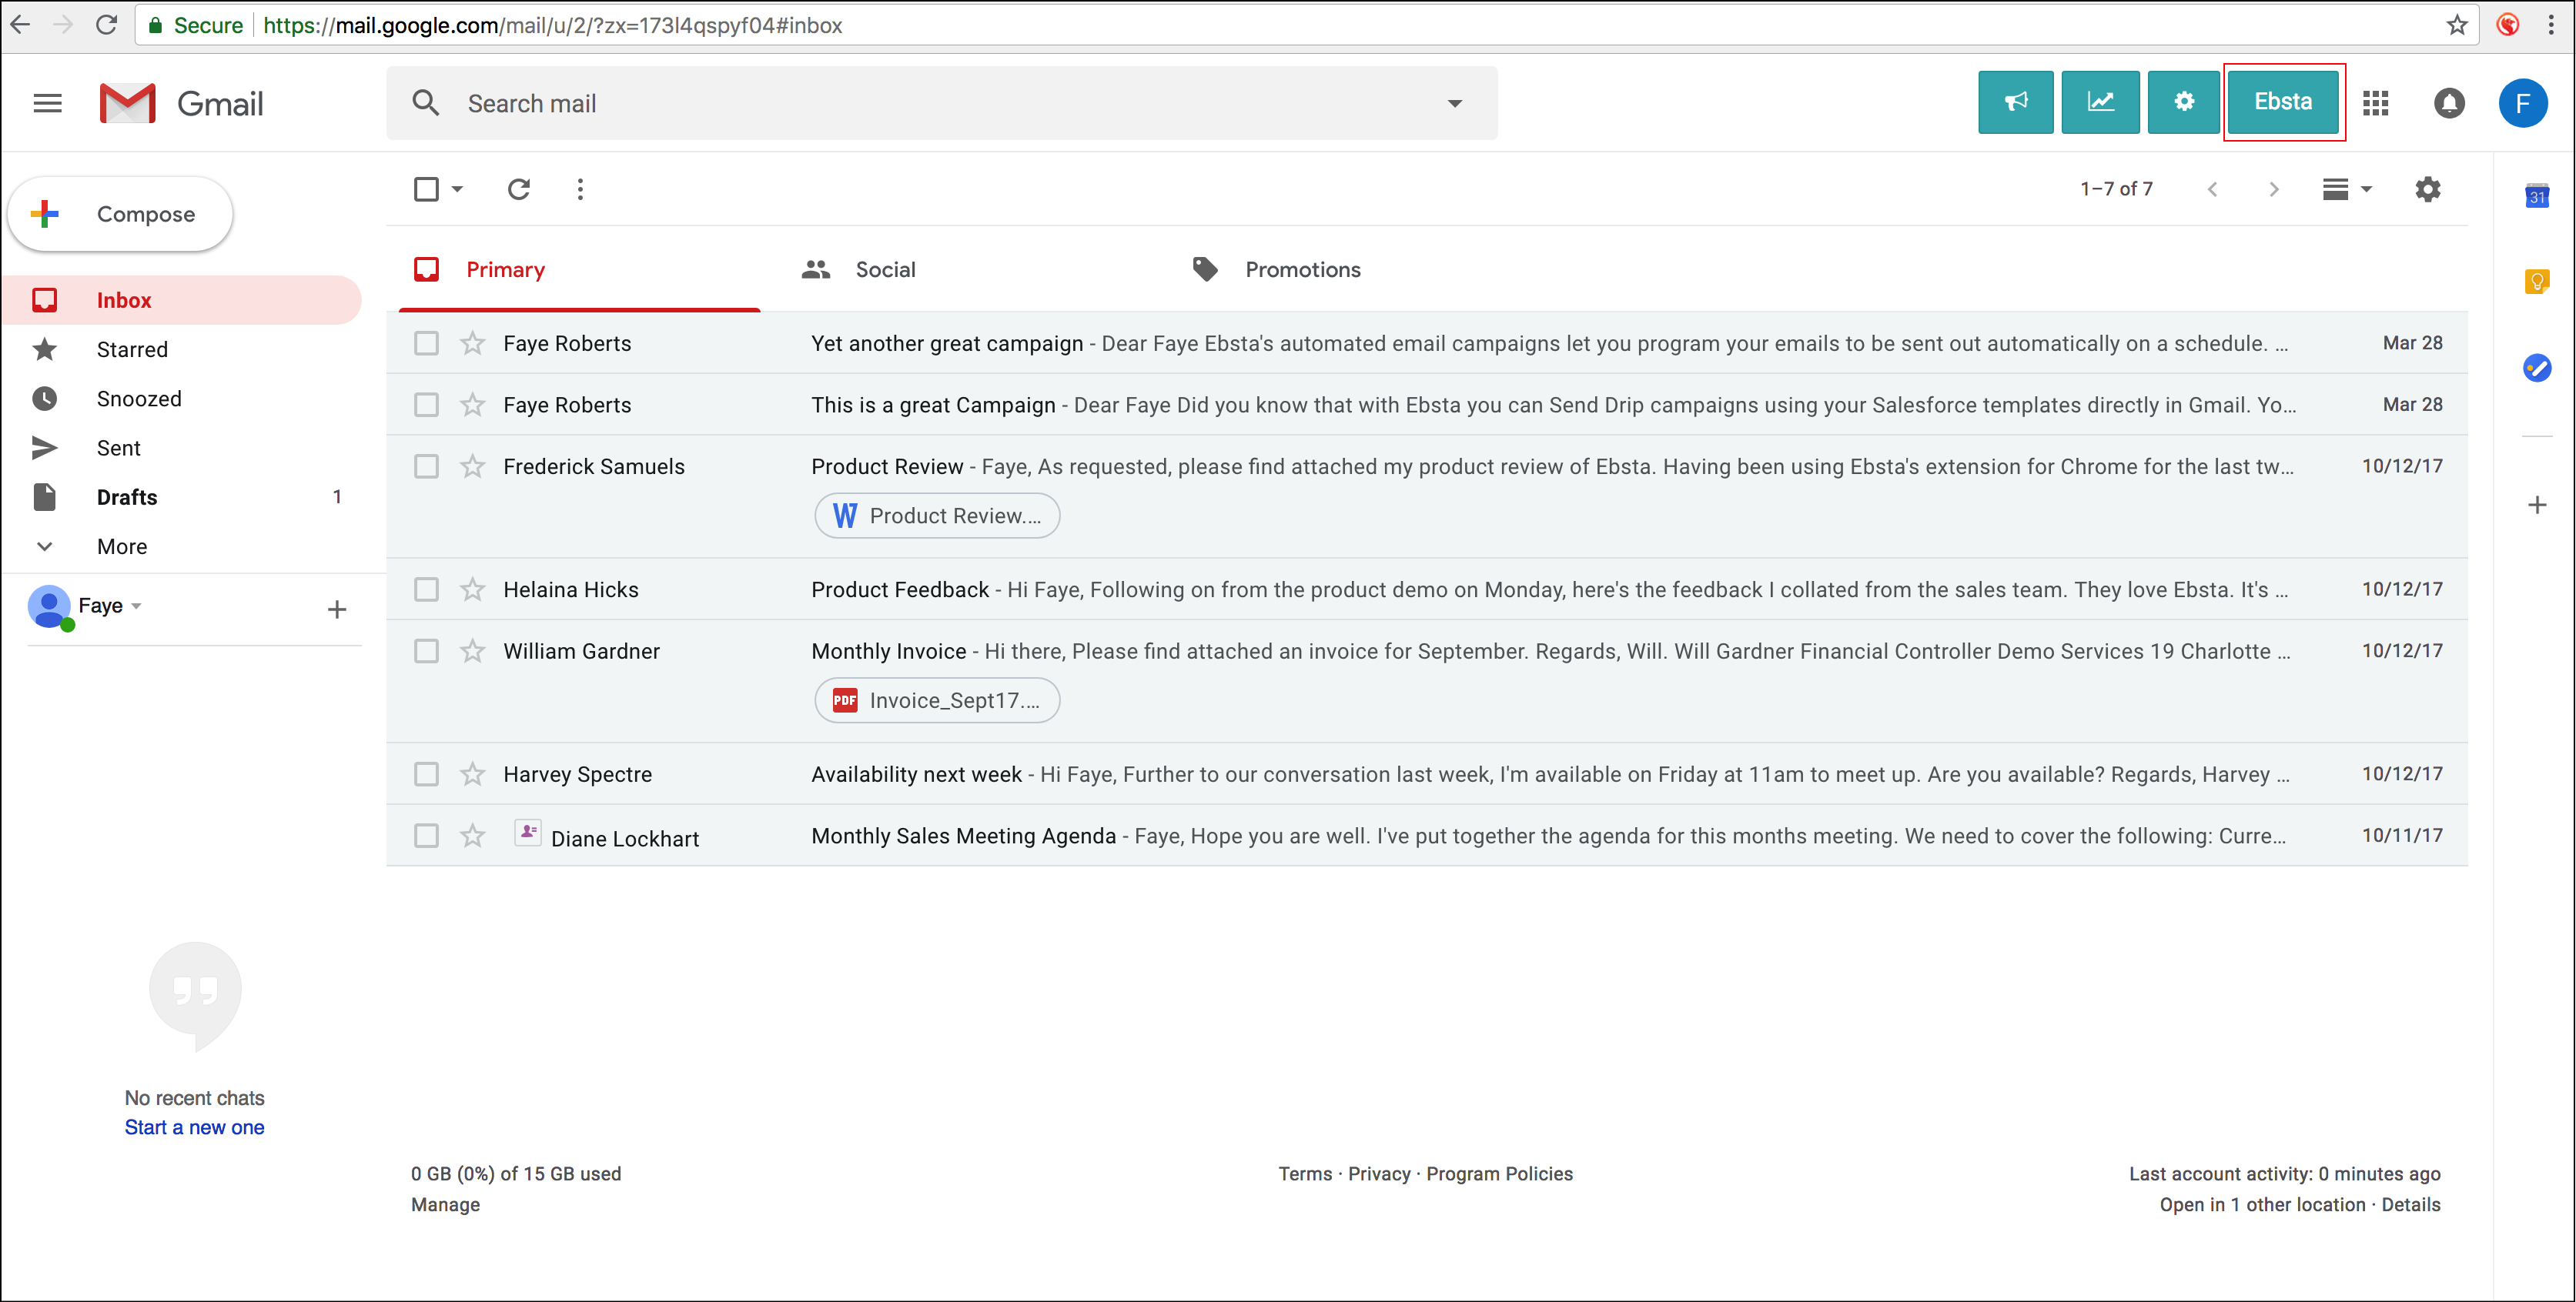
Task: Open the Invoice_Sept17 PDF attachment chip
Action: [x=936, y=700]
